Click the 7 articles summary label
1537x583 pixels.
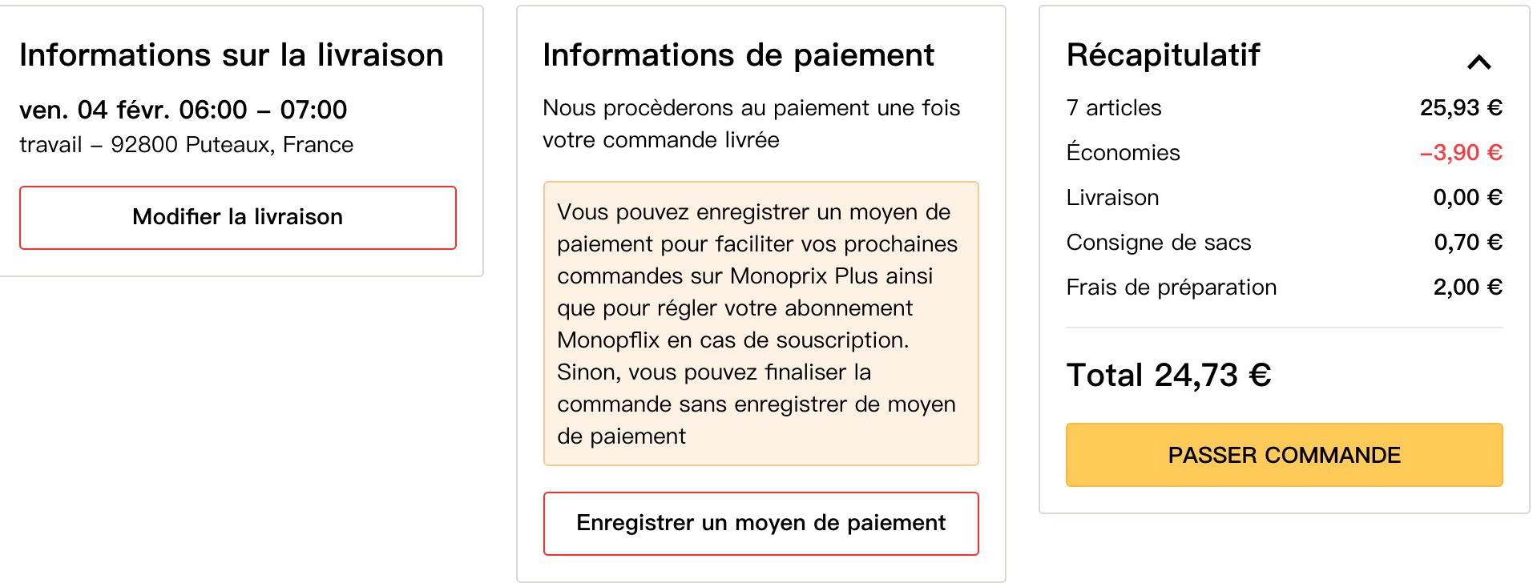[1113, 108]
